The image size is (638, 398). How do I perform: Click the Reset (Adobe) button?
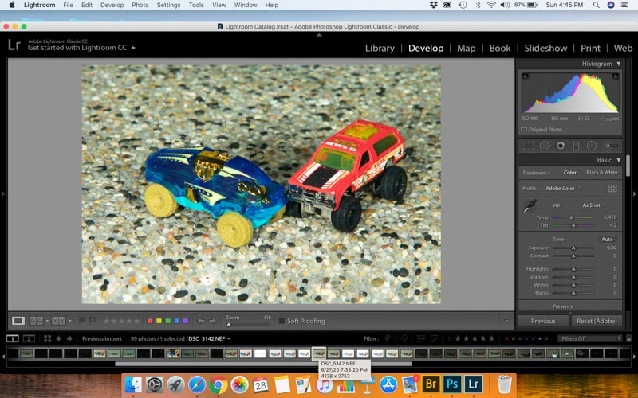pos(597,321)
